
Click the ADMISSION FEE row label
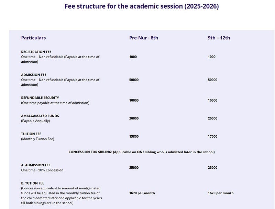34,75
